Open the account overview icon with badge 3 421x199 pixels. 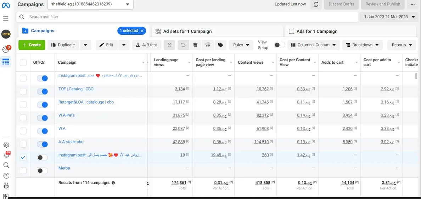pos(6,49)
